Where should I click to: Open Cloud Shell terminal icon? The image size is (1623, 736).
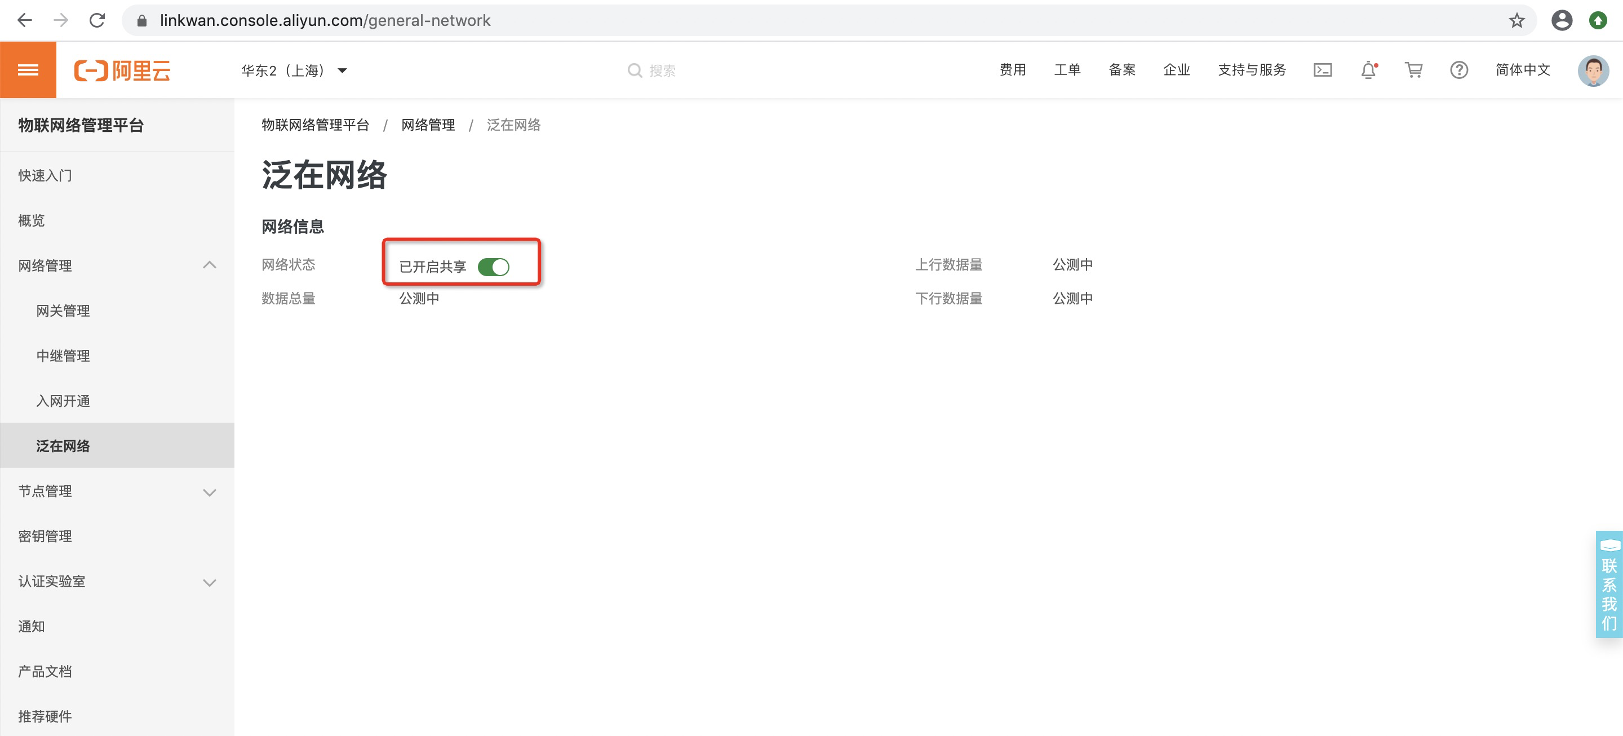click(x=1323, y=70)
